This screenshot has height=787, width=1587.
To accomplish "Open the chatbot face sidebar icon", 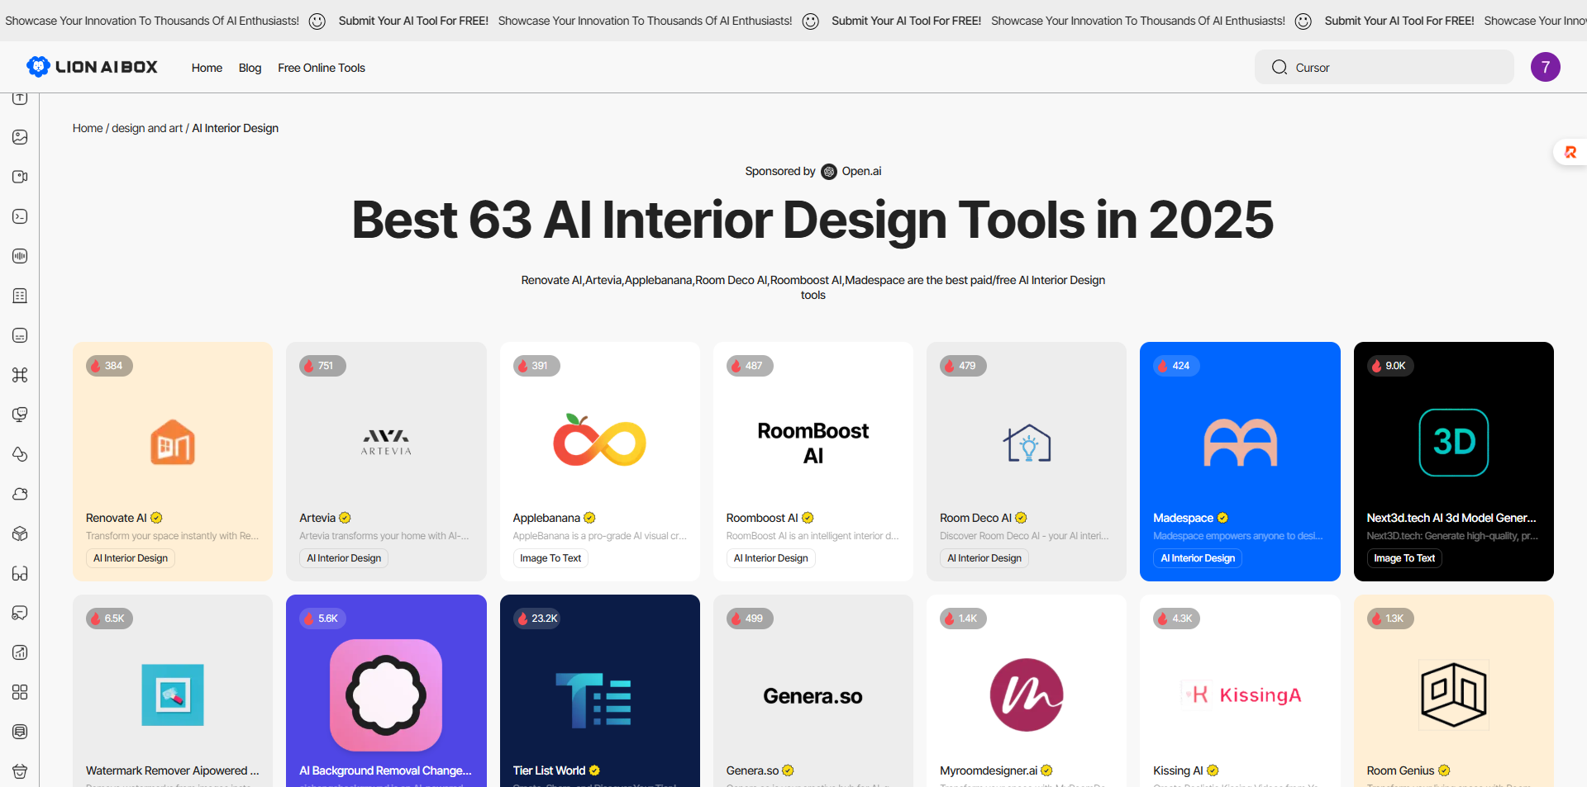I will click(20, 335).
